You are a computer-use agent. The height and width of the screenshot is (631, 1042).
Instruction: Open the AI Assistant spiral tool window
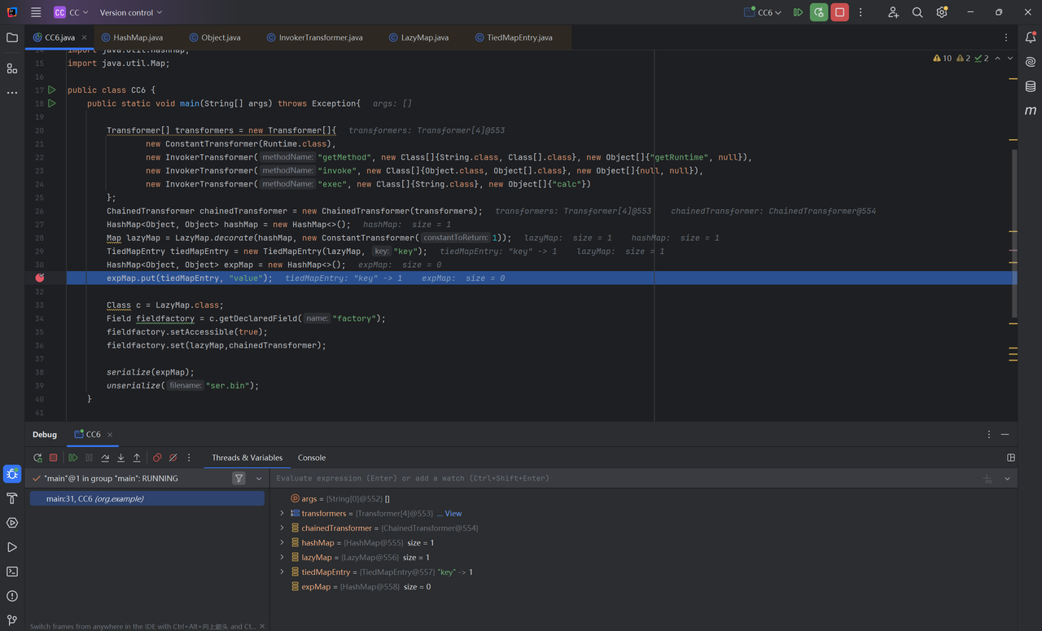click(x=1031, y=62)
